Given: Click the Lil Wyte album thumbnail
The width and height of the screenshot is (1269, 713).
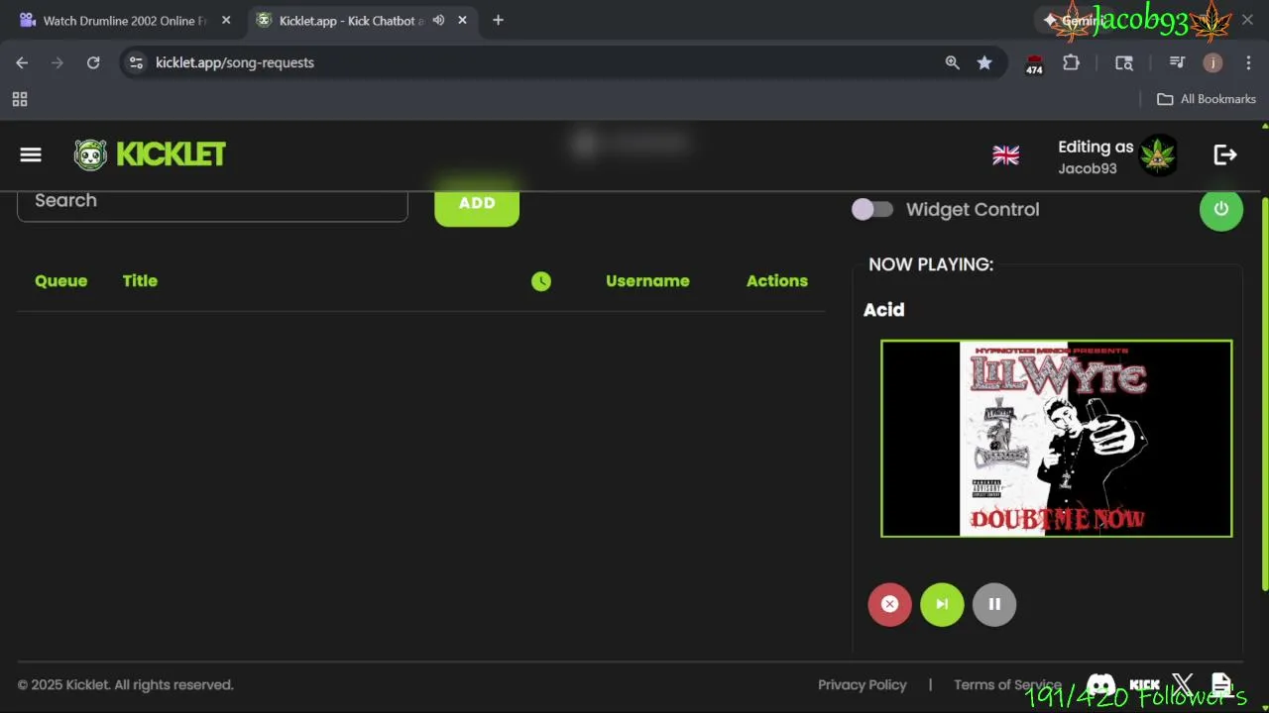Looking at the screenshot, I should click(1057, 439).
